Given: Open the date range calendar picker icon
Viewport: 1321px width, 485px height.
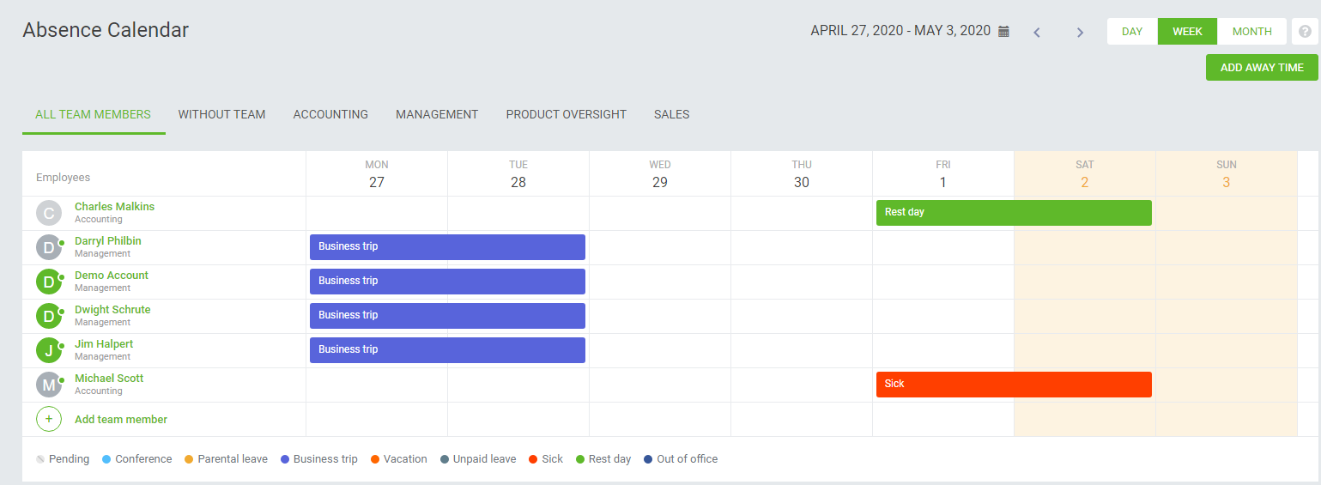Looking at the screenshot, I should [1003, 32].
